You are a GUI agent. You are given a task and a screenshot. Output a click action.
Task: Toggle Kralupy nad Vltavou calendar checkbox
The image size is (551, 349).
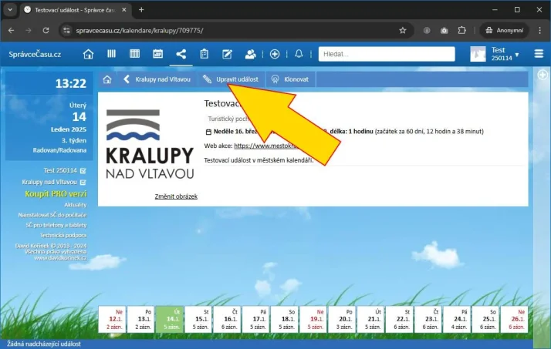point(83,182)
